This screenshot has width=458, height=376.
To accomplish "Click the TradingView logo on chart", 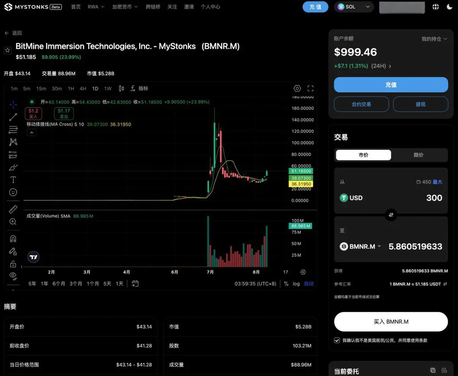I will (34, 257).
